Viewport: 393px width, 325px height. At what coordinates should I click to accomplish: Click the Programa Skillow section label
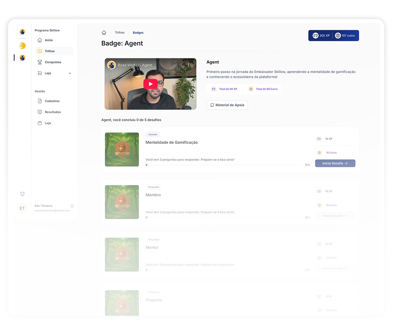47,30
